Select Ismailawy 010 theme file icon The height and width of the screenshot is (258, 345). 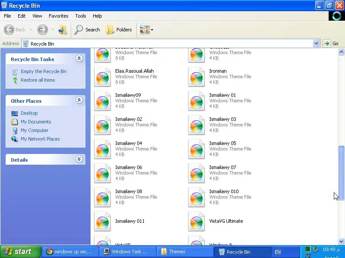[x=197, y=198]
